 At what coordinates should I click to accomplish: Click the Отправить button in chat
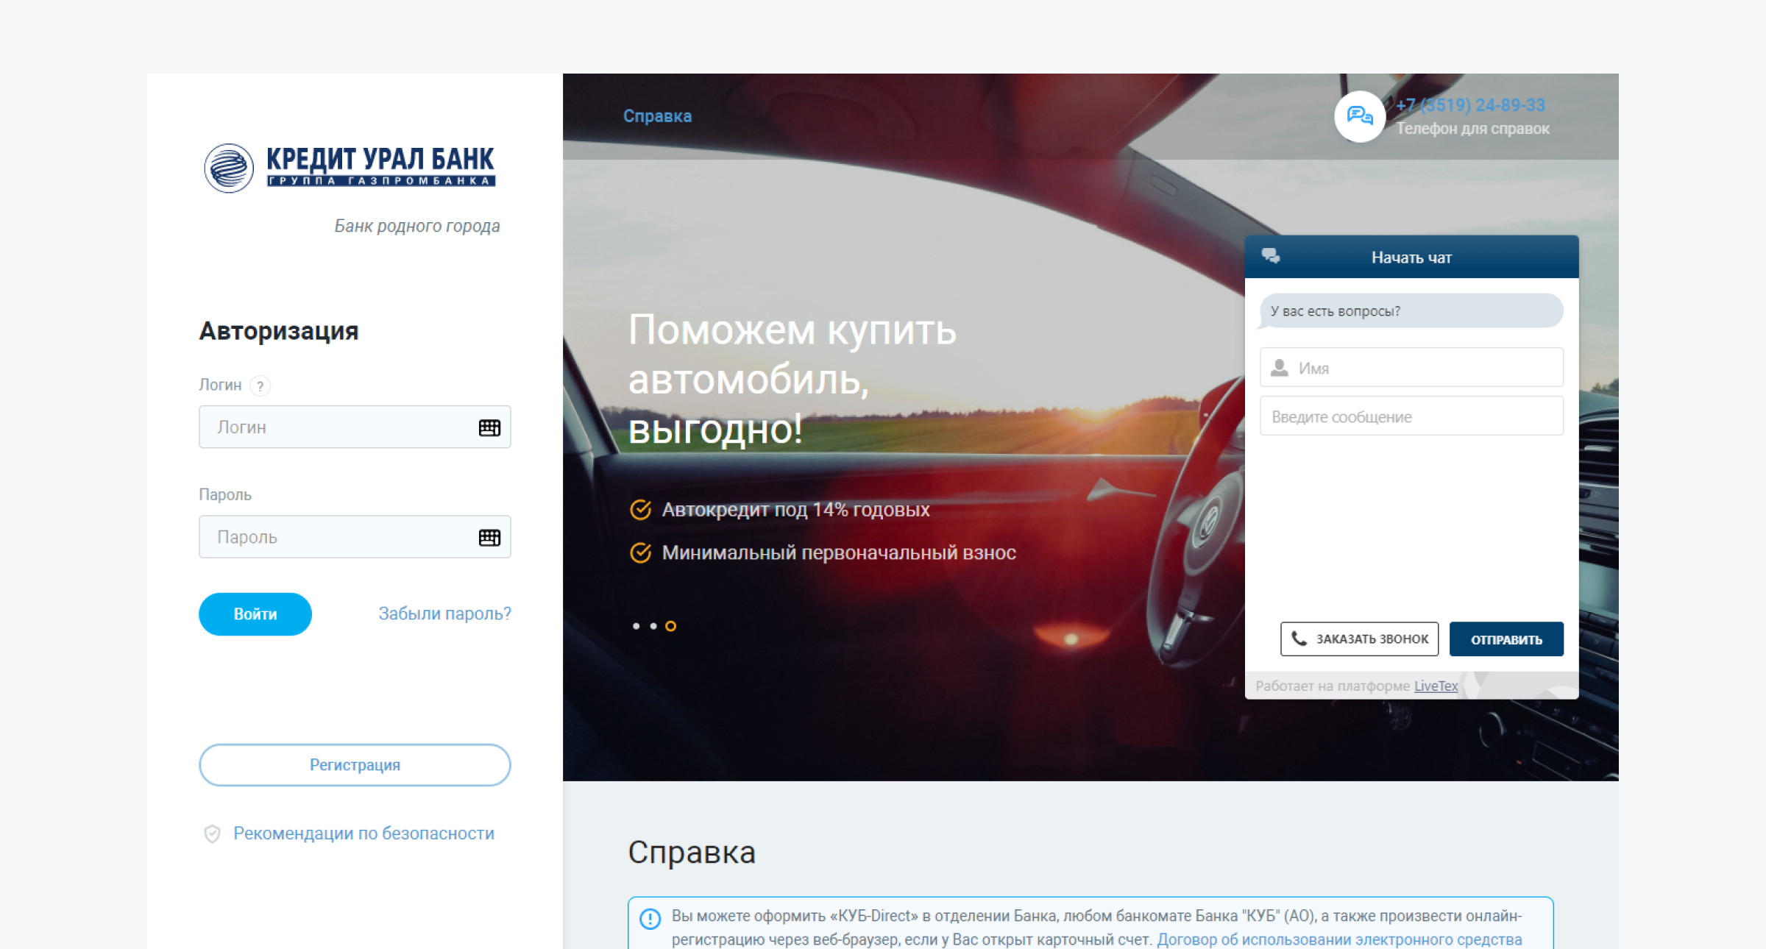pyautogui.click(x=1506, y=639)
